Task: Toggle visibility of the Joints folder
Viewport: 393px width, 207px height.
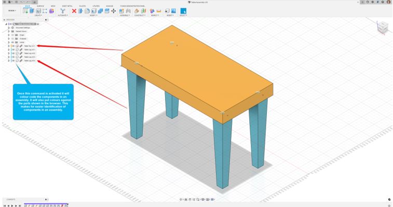Action: click(12, 43)
